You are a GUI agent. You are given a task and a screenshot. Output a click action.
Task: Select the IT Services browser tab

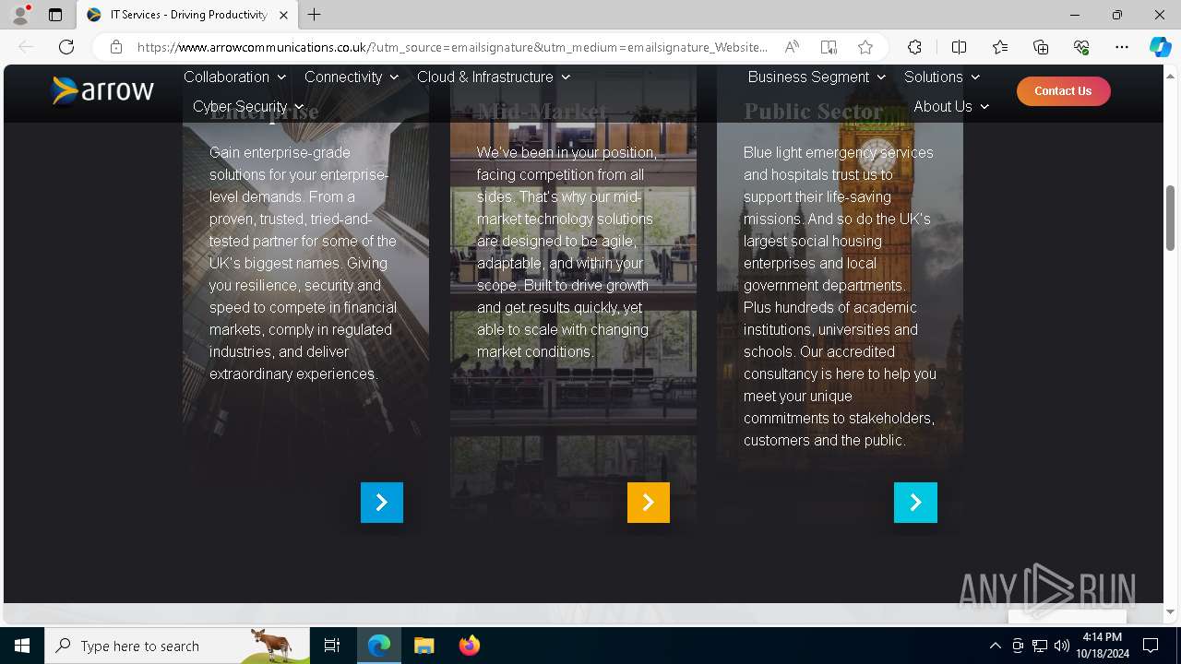[x=187, y=15]
